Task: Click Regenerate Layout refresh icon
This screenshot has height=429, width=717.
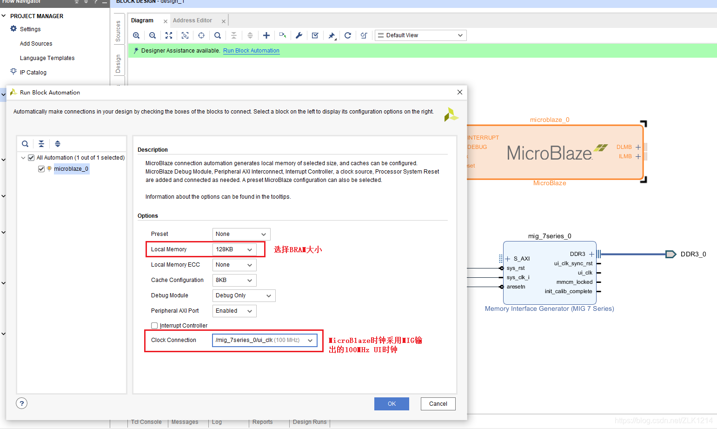Action: coord(348,35)
